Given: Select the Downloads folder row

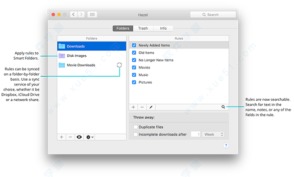Looking at the screenshot, I should point(92,46).
